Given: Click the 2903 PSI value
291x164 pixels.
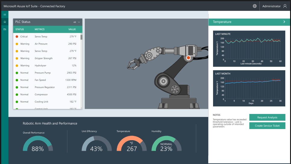Looking at the screenshot, I should tap(71, 73).
